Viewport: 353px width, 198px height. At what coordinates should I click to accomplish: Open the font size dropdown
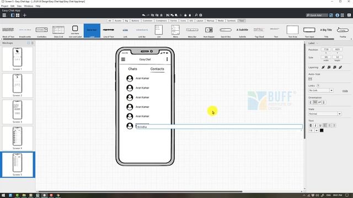[316, 130]
